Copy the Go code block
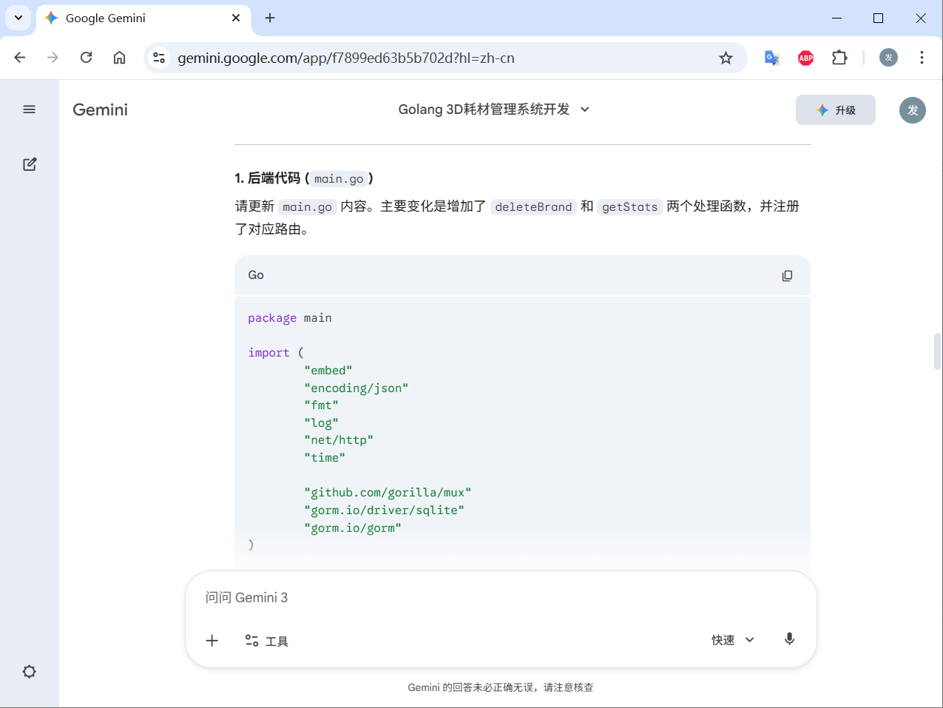943x708 pixels. tap(787, 275)
